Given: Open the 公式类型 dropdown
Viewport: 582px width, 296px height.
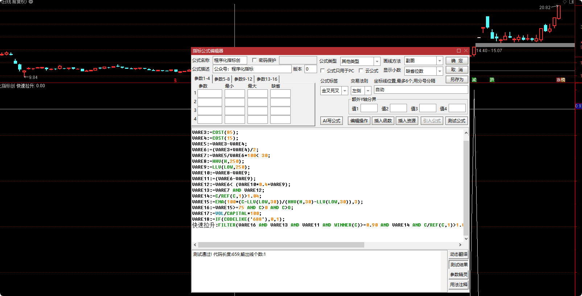Looking at the screenshot, I should point(377,61).
